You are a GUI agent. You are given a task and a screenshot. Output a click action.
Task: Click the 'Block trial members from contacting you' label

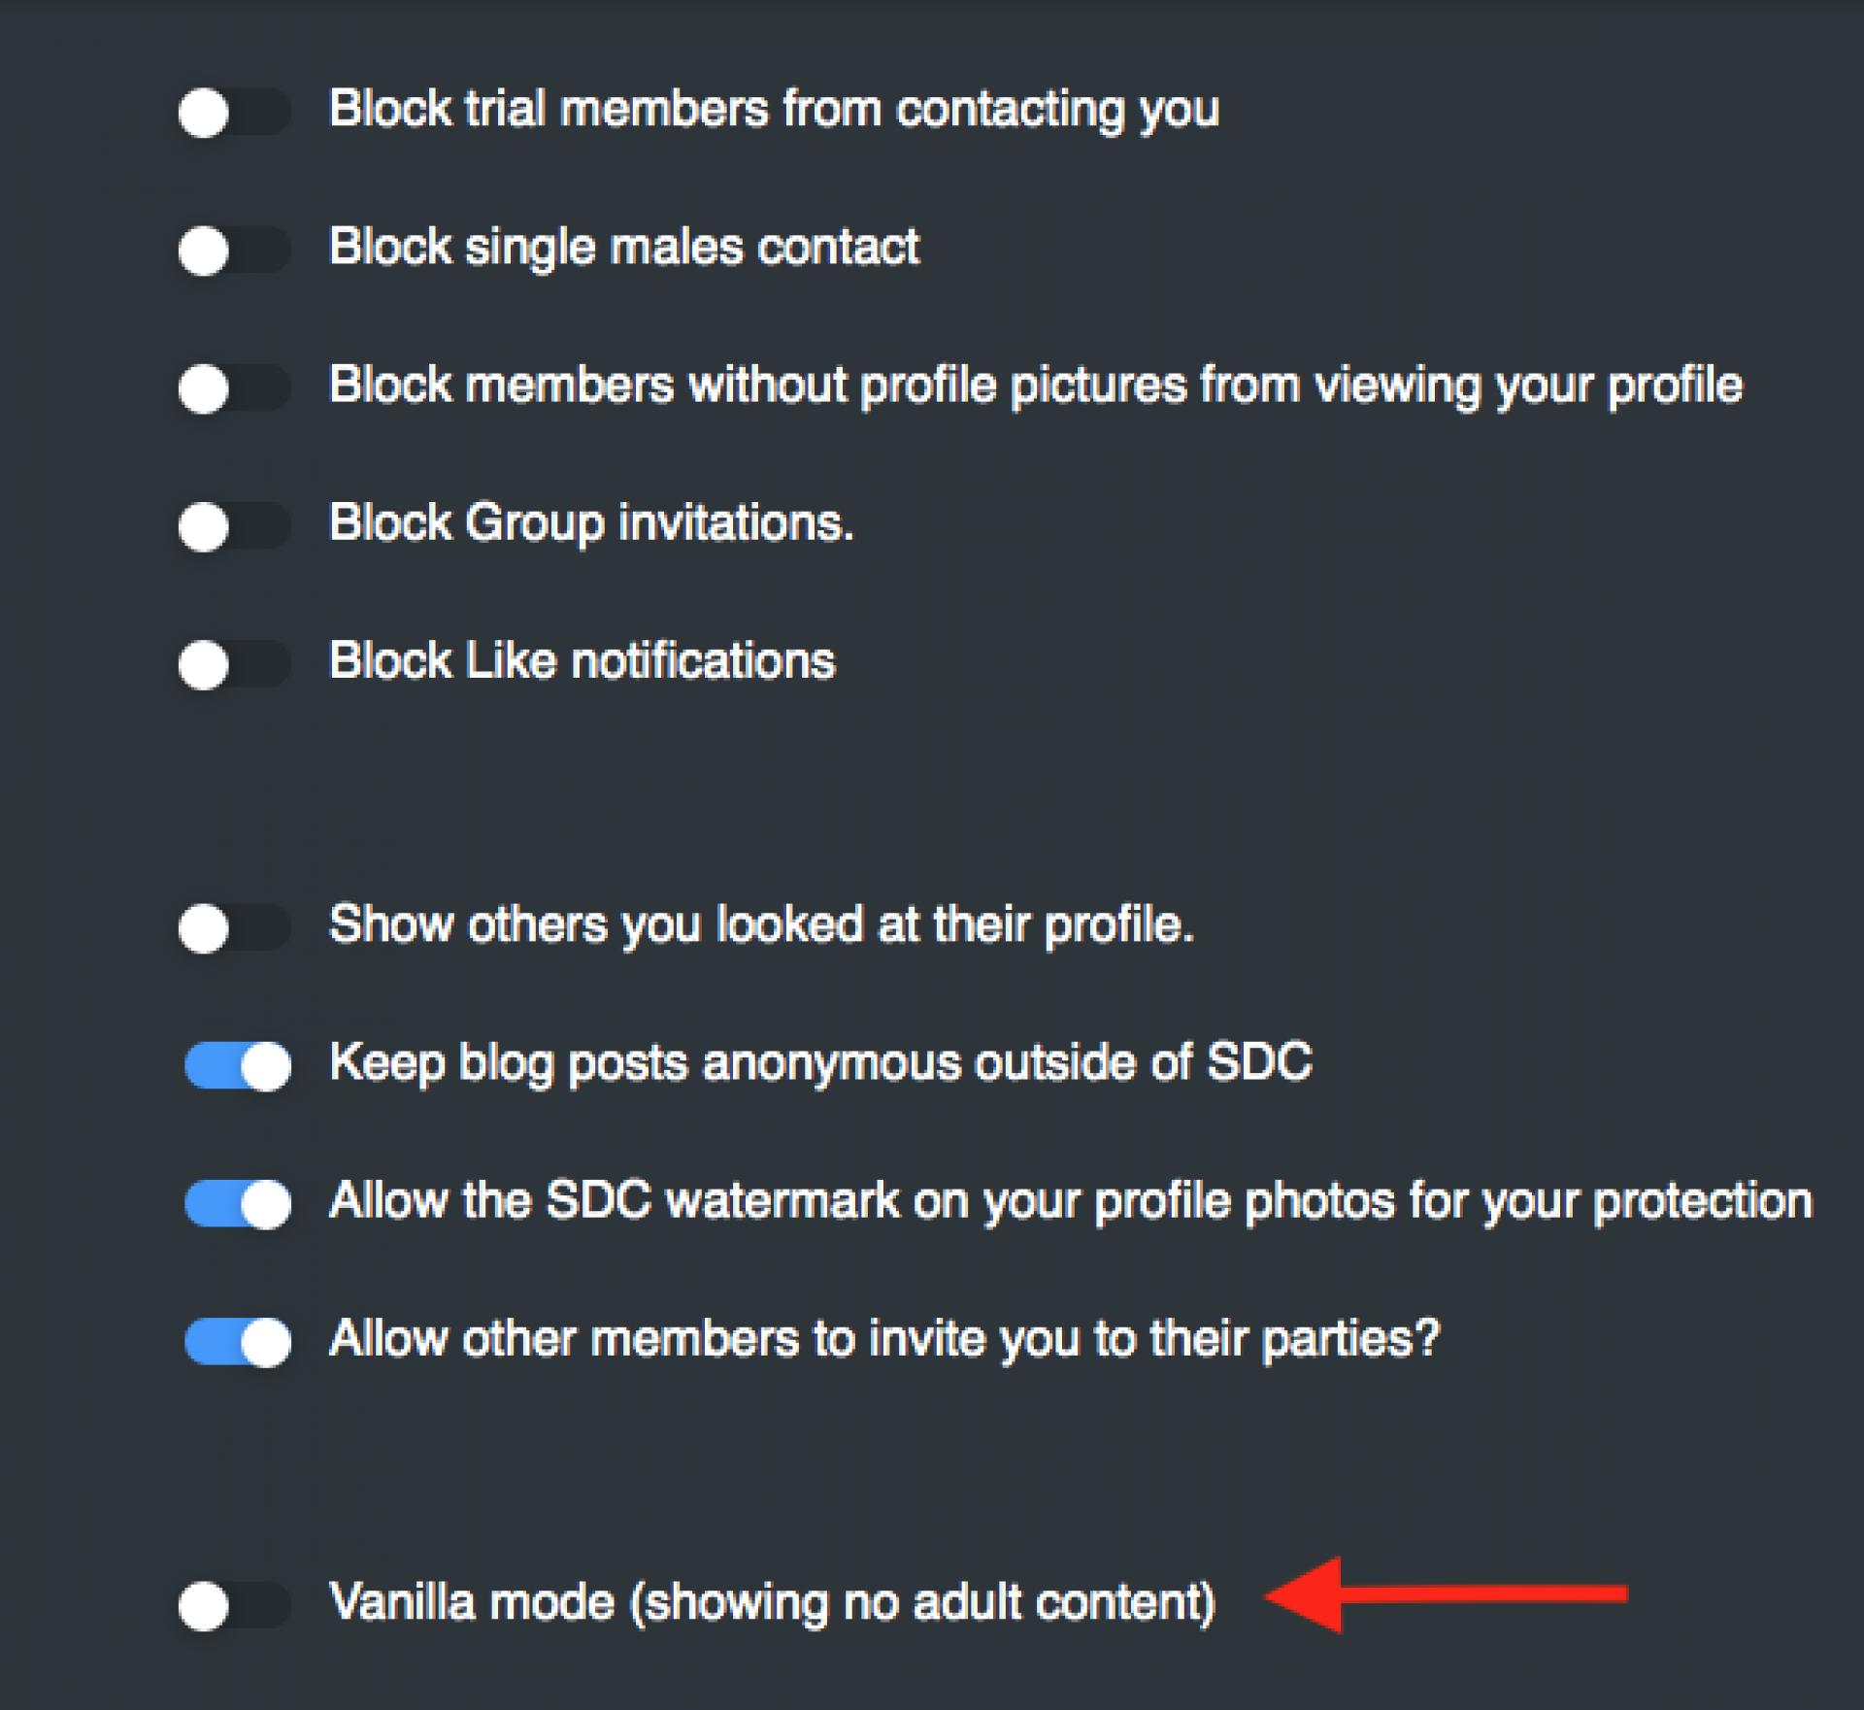[x=774, y=109]
